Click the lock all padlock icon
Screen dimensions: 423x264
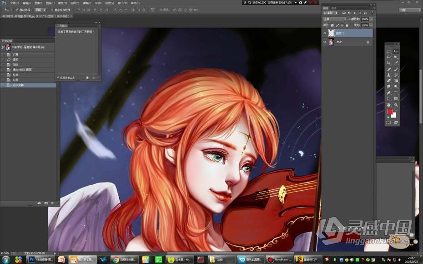347,25
